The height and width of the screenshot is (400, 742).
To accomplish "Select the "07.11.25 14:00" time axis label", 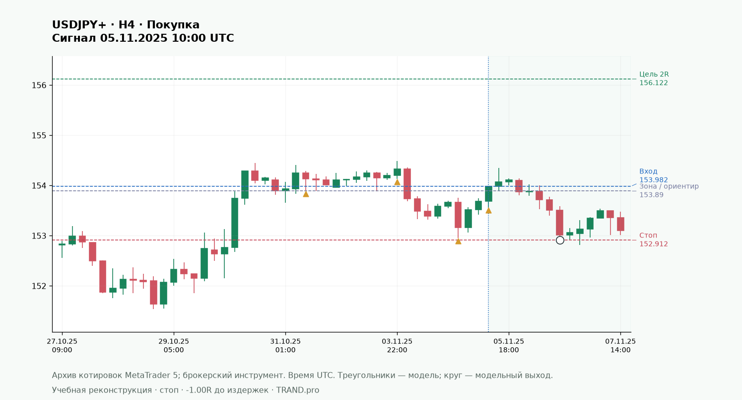I will click(620, 346).
